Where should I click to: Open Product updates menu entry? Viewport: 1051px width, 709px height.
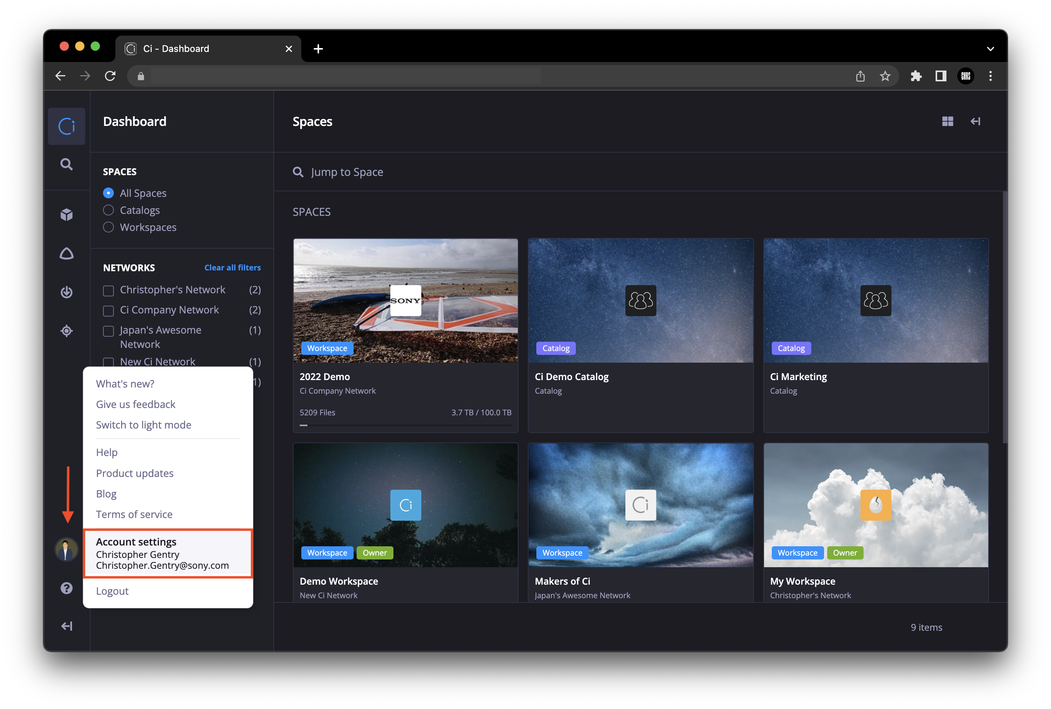coord(135,473)
